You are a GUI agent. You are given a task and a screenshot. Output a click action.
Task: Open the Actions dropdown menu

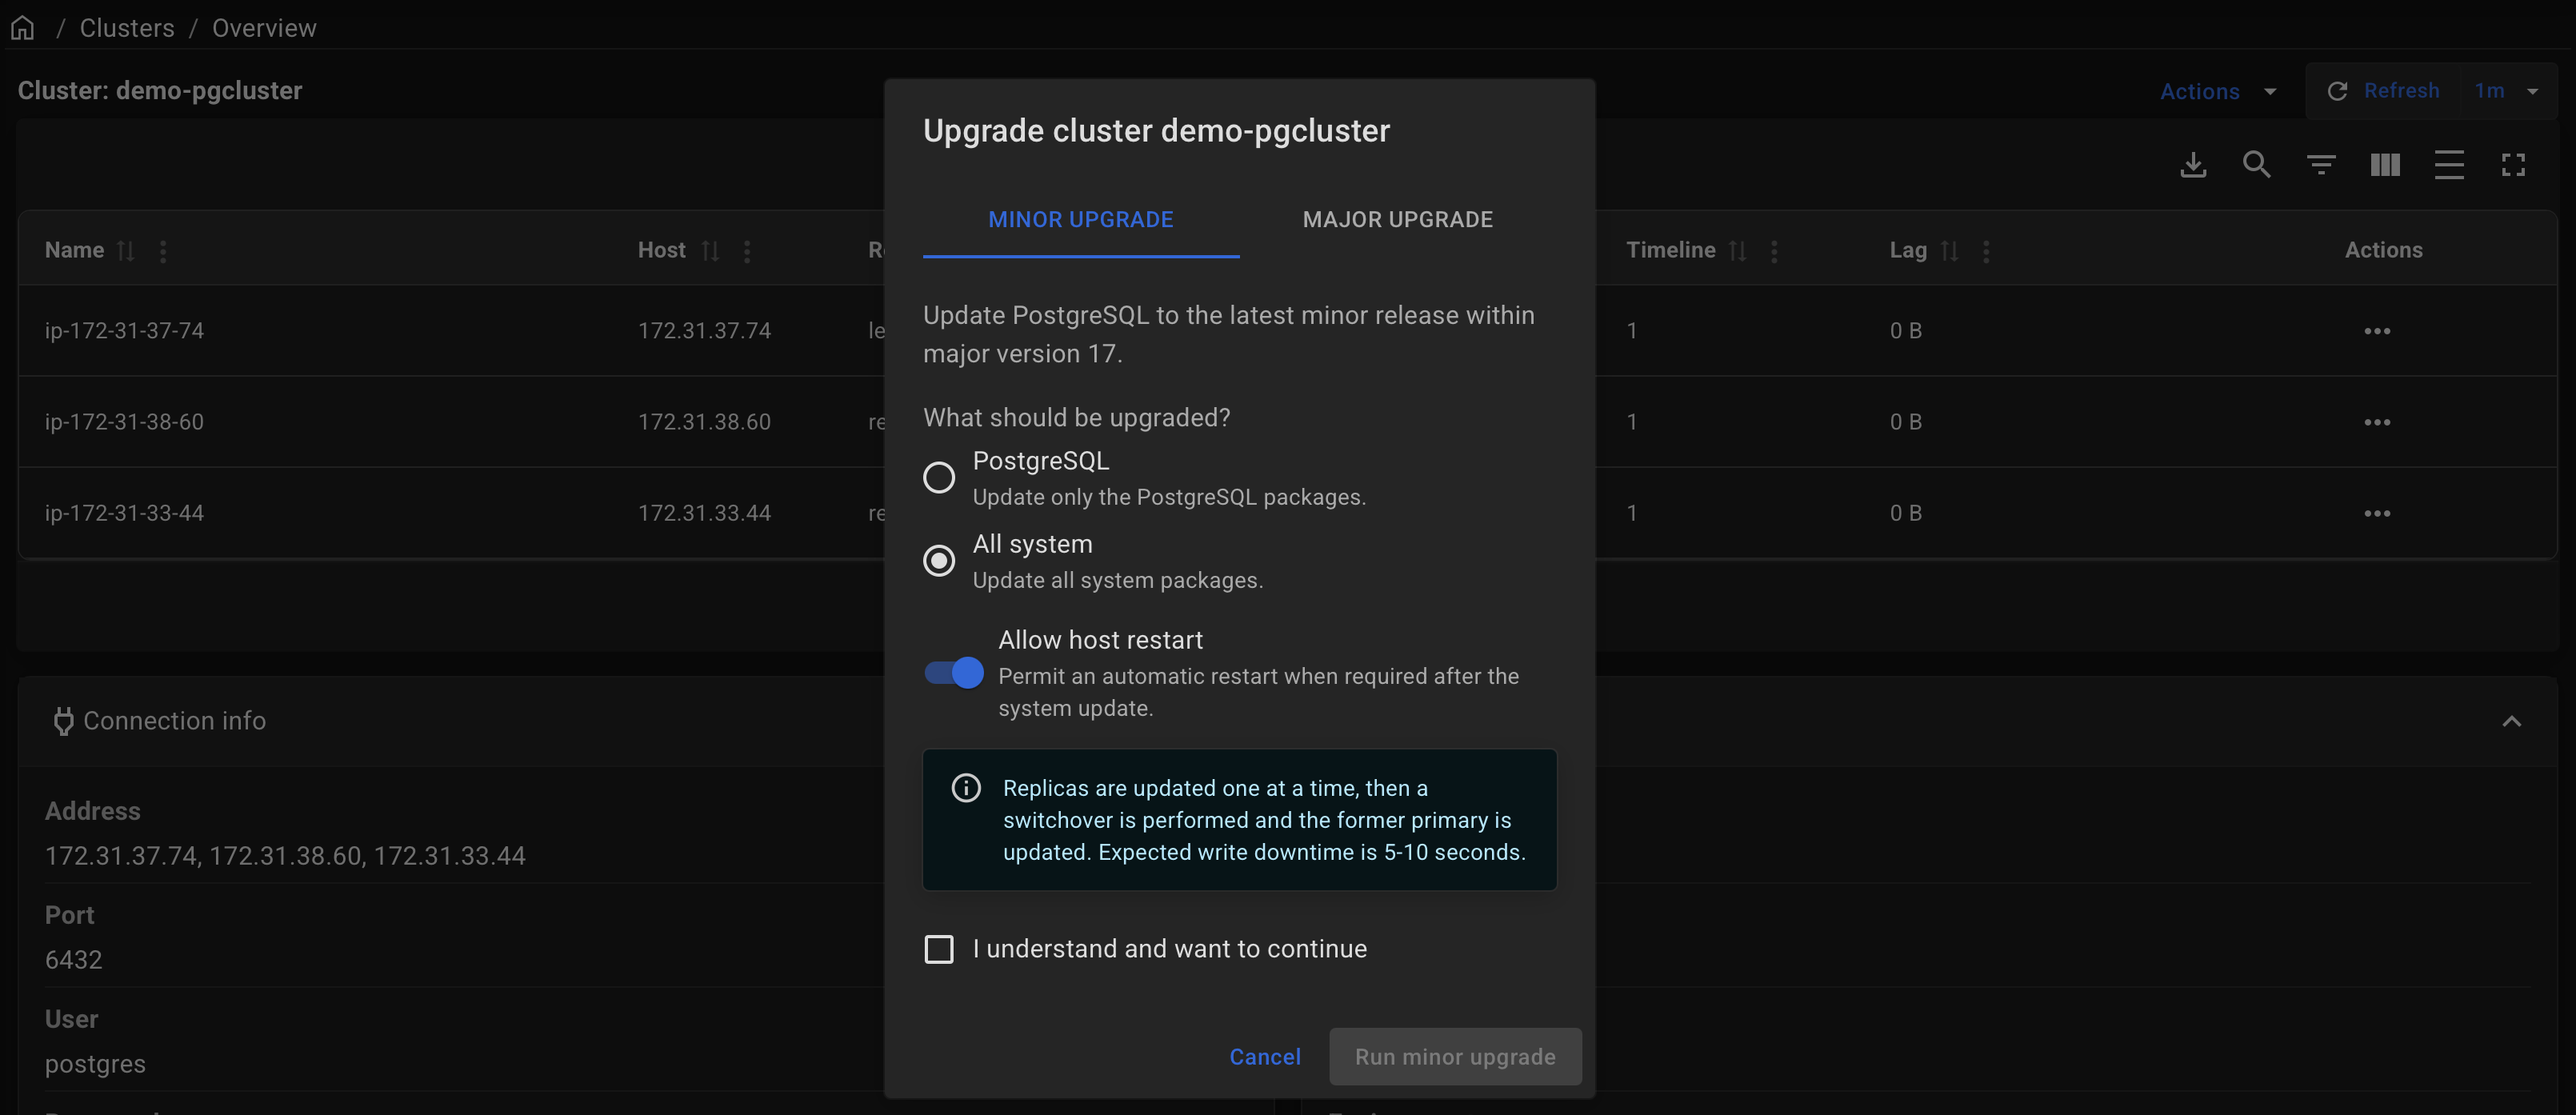2219,91
